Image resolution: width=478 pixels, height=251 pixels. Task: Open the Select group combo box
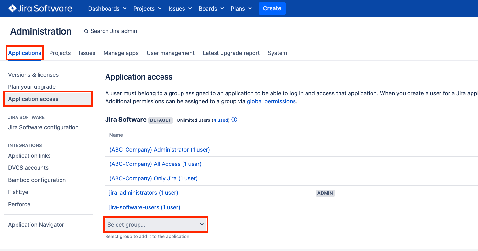tap(156, 224)
